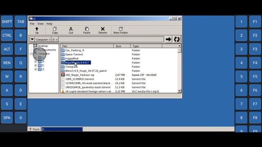
Task: Click the Delete X icon
Action: [x=103, y=29]
